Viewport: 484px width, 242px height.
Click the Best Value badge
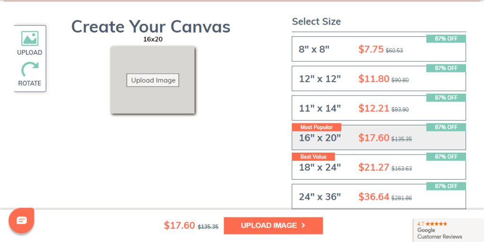point(313,156)
